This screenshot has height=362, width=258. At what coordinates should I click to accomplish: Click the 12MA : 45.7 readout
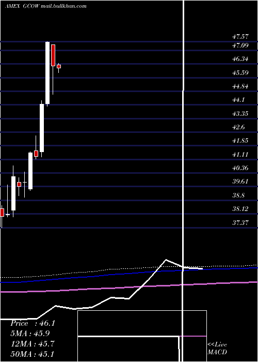click(x=33, y=343)
